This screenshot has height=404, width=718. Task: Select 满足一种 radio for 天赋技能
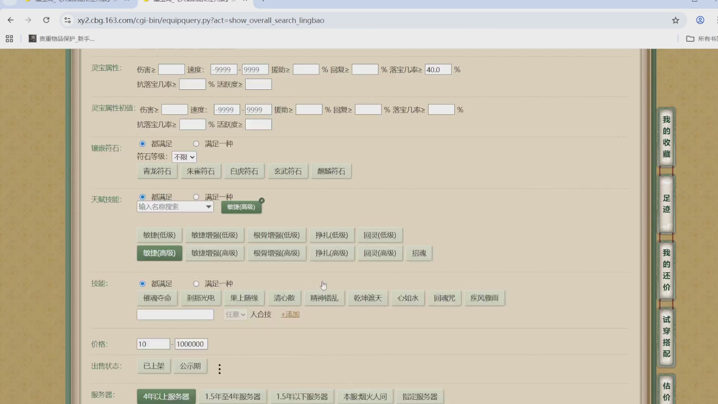pos(196,197)
